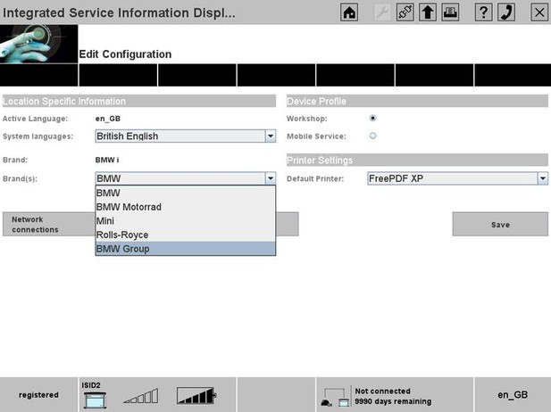
Task: Choose BMW Group from the brand list
Action: click(186, 249)
